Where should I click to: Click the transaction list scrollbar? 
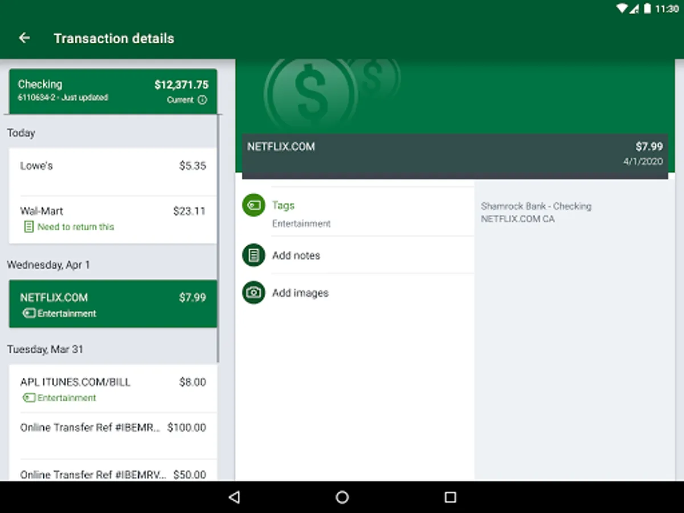tap(219, 238)
